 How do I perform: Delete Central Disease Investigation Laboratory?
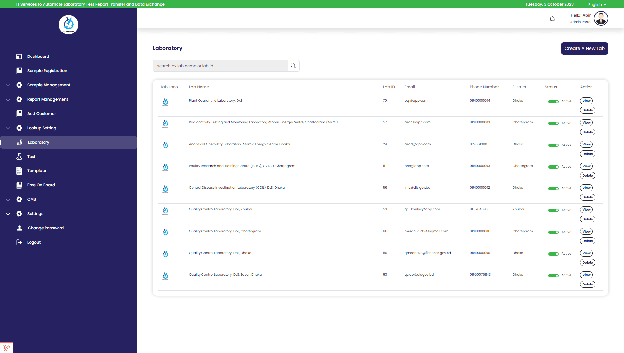588,197
